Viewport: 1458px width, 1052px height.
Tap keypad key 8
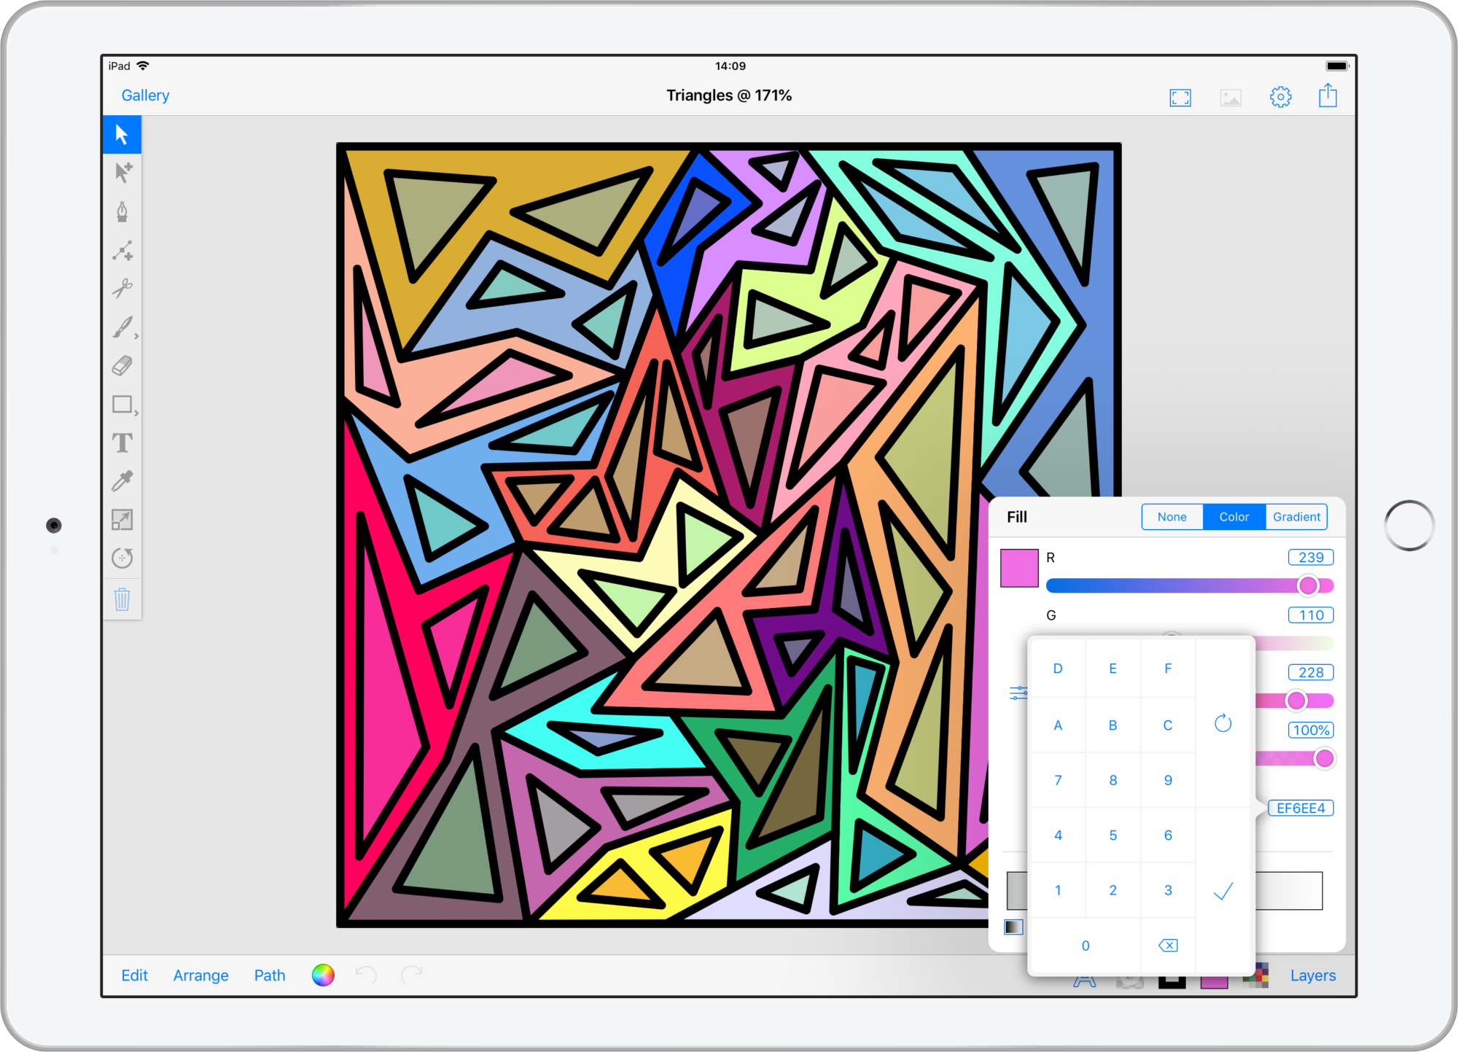click(x=1113, y=780)
